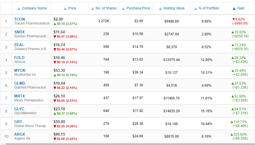Open the GLYC ticker link
Viewport: 255px width, 145px height.
(x=19, y=109)
